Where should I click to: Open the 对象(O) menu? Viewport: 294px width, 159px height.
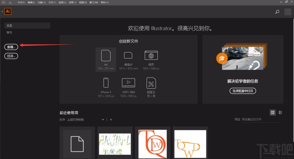42,3
